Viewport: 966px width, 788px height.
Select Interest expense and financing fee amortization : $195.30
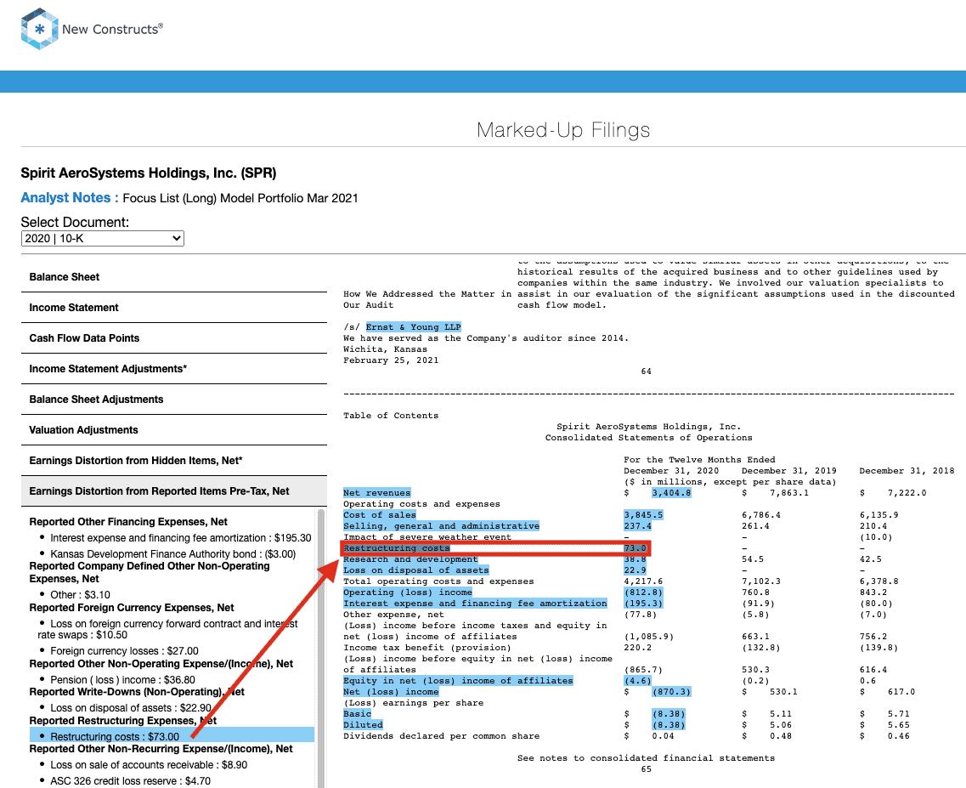click(x=180, y=538)
